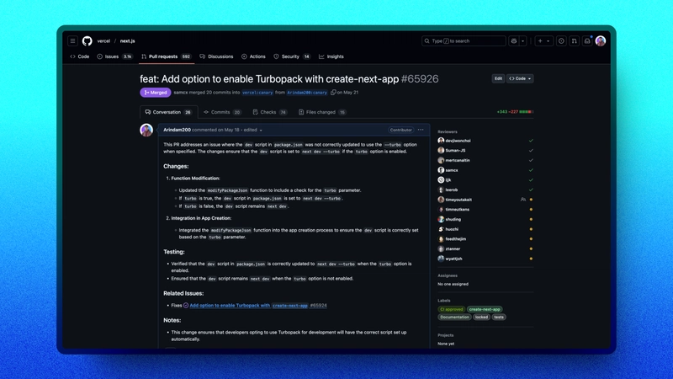Expand the Code dropdown button

520,78
